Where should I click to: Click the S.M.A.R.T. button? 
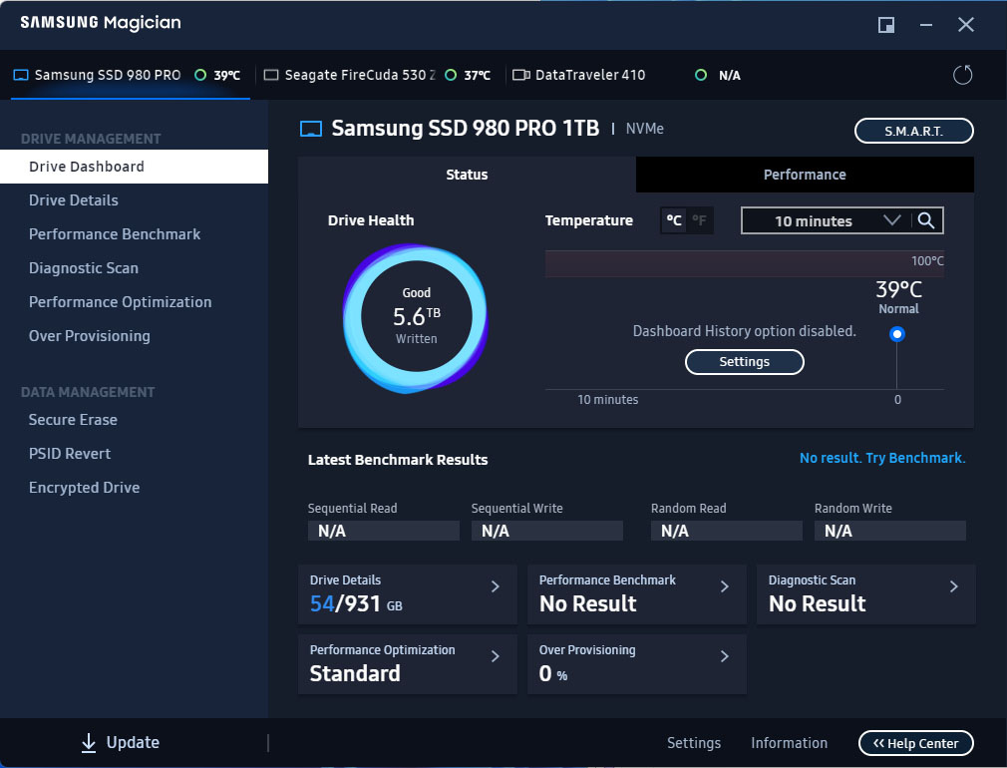click(x=914, y=131)
